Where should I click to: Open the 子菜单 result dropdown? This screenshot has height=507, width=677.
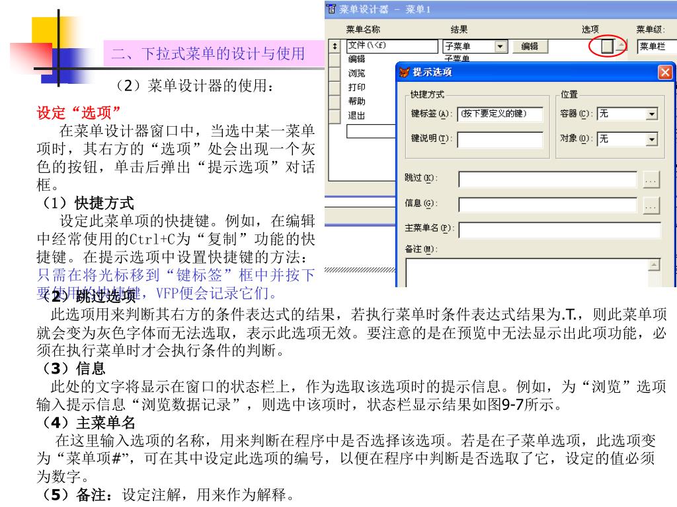pyautogui.click(x=500, y=46)
